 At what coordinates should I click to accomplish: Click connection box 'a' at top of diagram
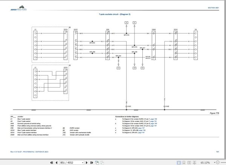point(127,23)
